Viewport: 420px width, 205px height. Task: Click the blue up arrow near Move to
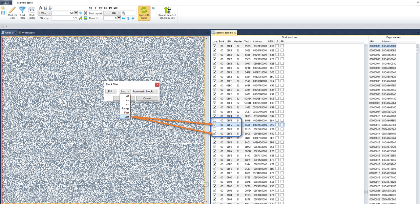click(x=128, y=18)
